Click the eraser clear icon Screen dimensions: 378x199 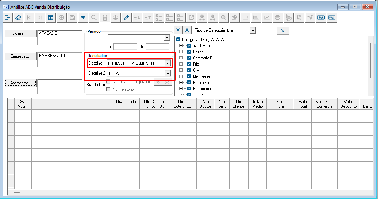[x=18, y=18]
